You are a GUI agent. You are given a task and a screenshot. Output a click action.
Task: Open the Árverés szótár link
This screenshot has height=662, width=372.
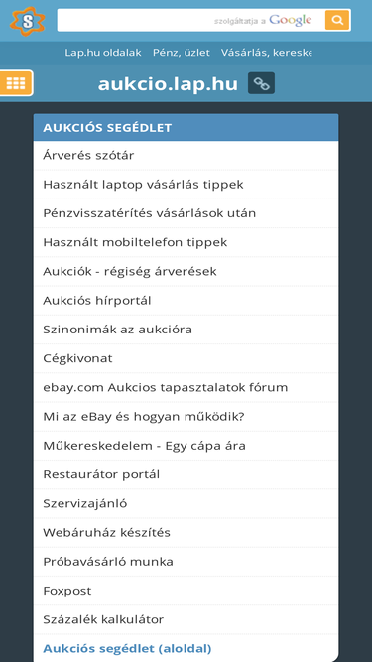88,156
